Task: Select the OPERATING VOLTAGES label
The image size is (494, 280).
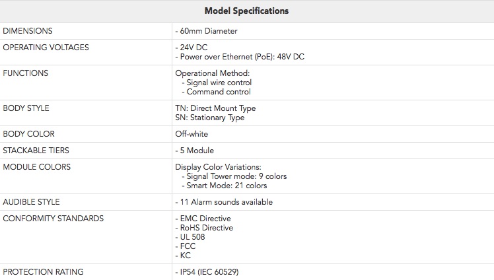Action: click(46, 48)
